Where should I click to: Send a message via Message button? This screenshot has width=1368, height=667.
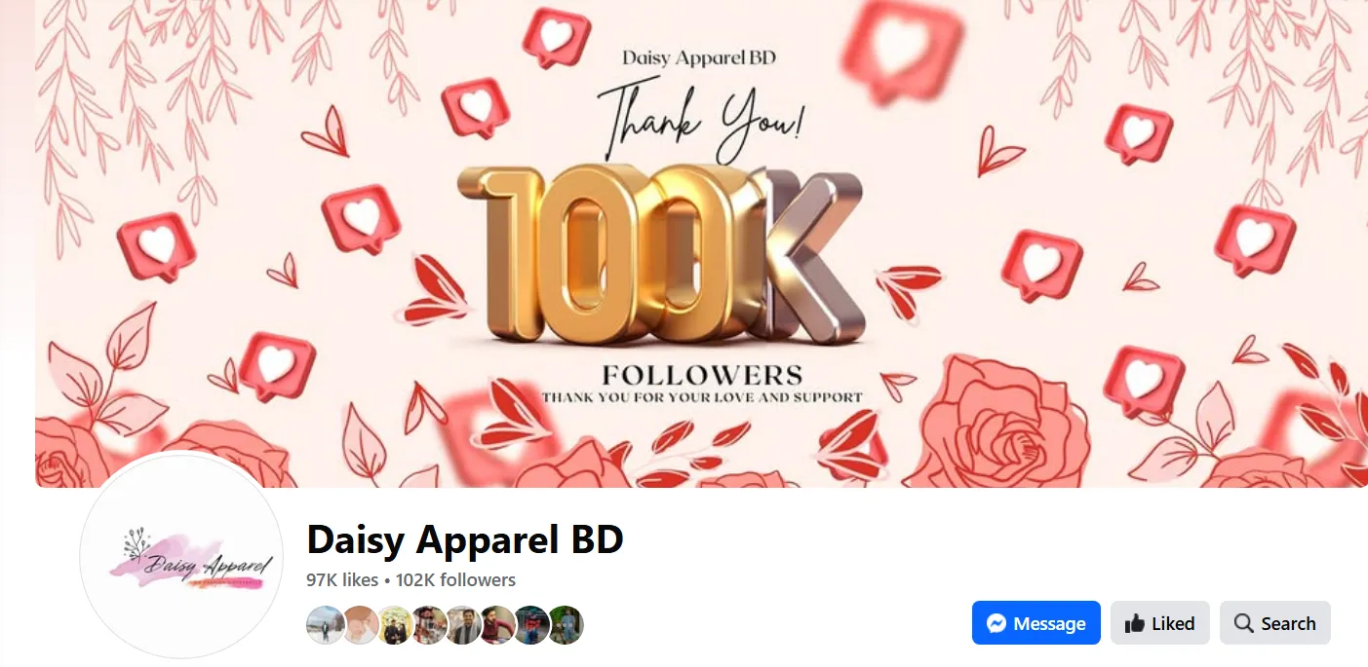(1036, 623)
